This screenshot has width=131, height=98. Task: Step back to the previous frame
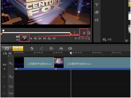click(35, 38)
